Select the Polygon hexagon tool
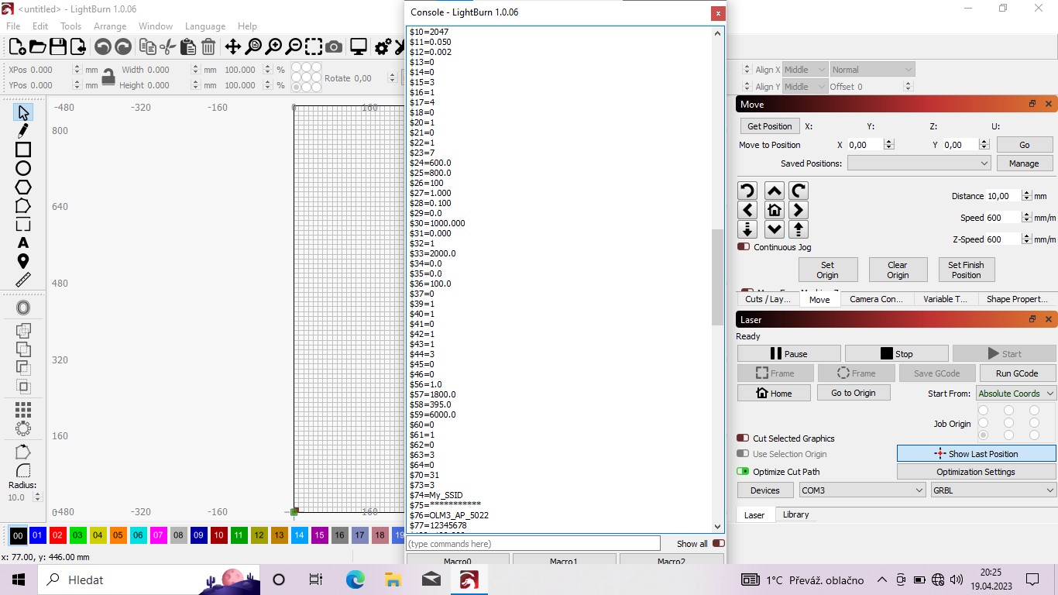 pos(23,187)
